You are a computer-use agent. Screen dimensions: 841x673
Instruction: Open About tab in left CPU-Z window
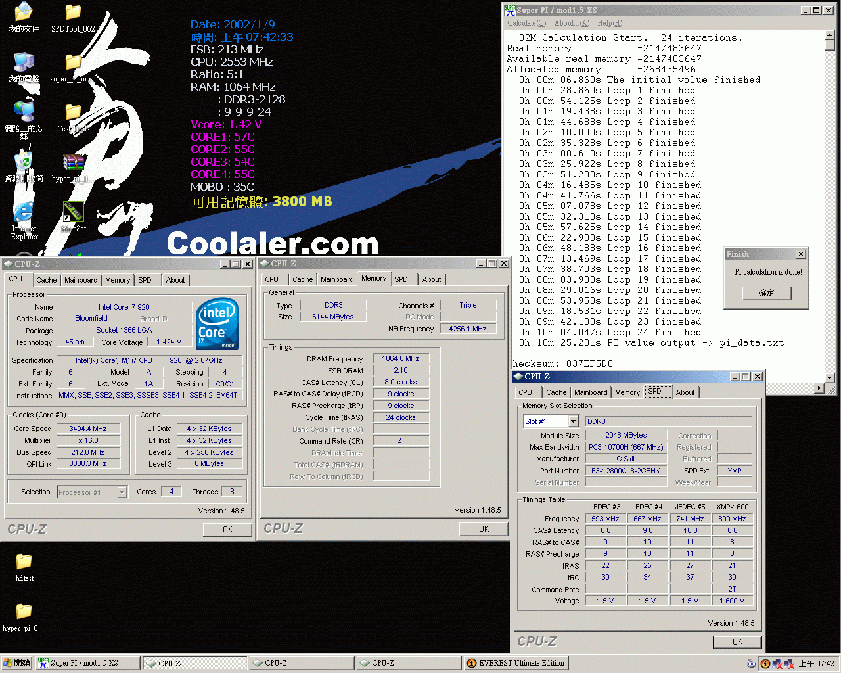[175, 280]
